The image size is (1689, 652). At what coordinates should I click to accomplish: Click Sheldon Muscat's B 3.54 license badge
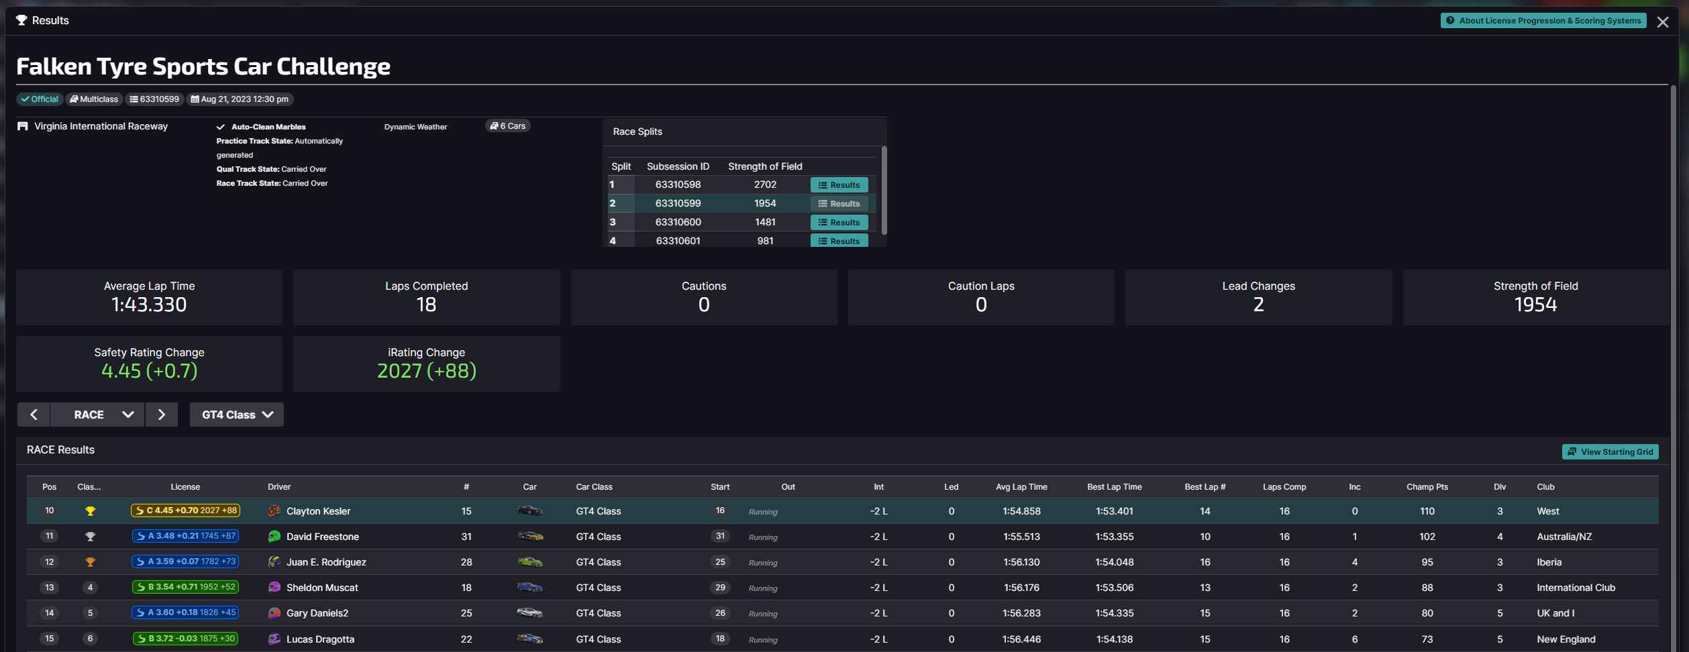185,587
